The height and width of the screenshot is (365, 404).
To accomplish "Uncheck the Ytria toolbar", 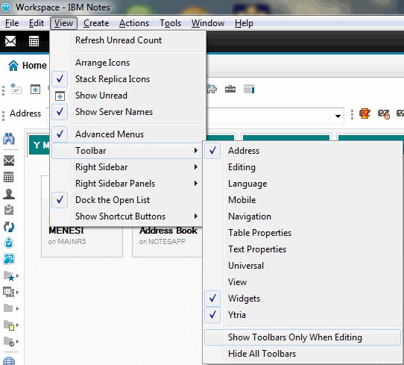I will (x=303, y=315).
